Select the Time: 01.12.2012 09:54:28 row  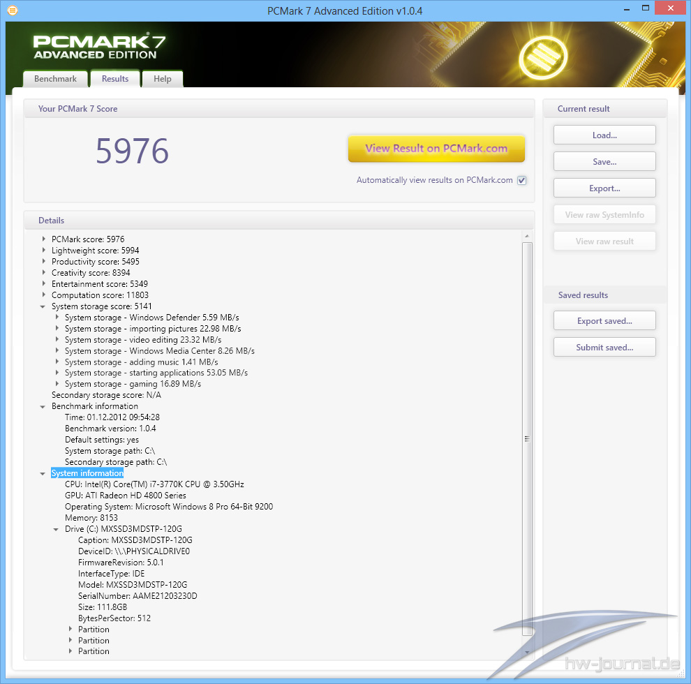pyautogui.click(x=112, y=417)
